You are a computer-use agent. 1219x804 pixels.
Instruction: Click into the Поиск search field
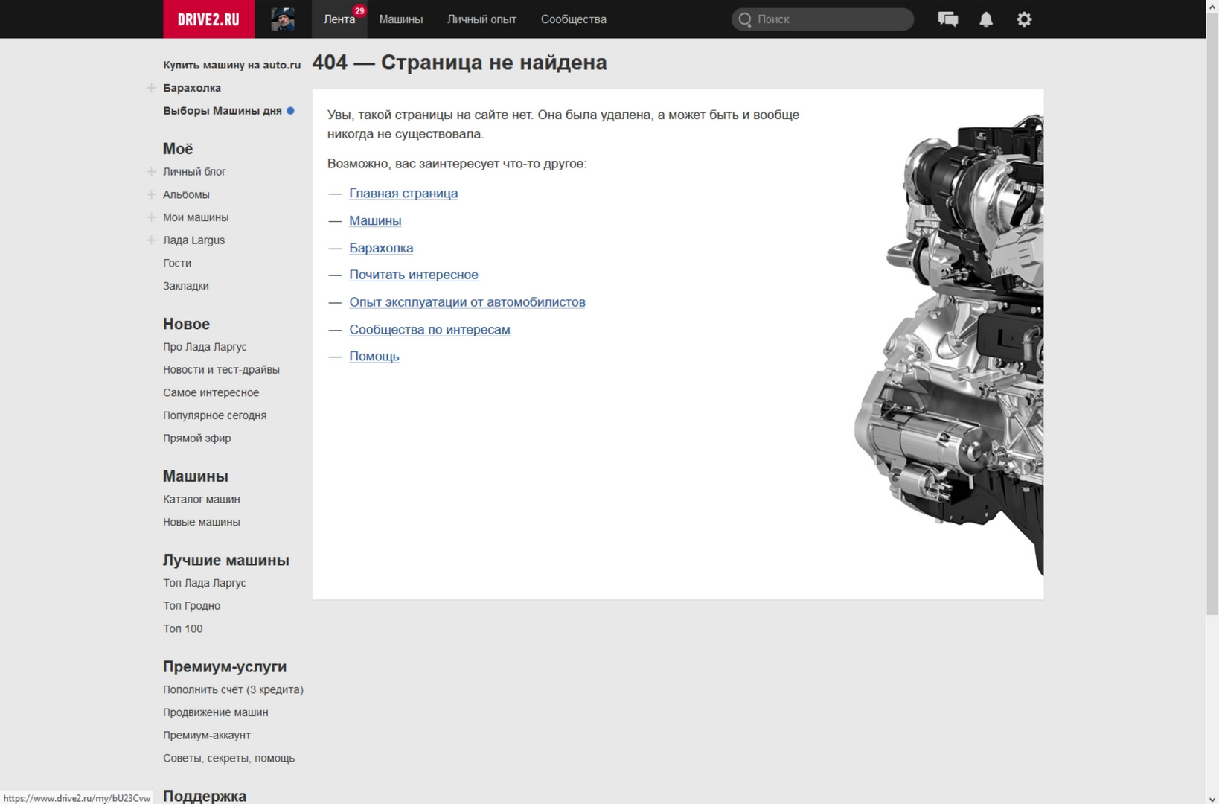(822, 19)
